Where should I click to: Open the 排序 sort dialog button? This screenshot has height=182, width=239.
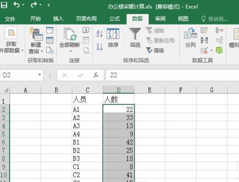point(113,38)
